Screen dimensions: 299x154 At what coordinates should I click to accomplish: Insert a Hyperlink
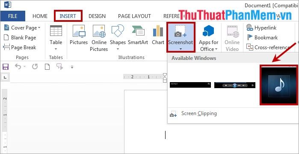click(261, 28)
